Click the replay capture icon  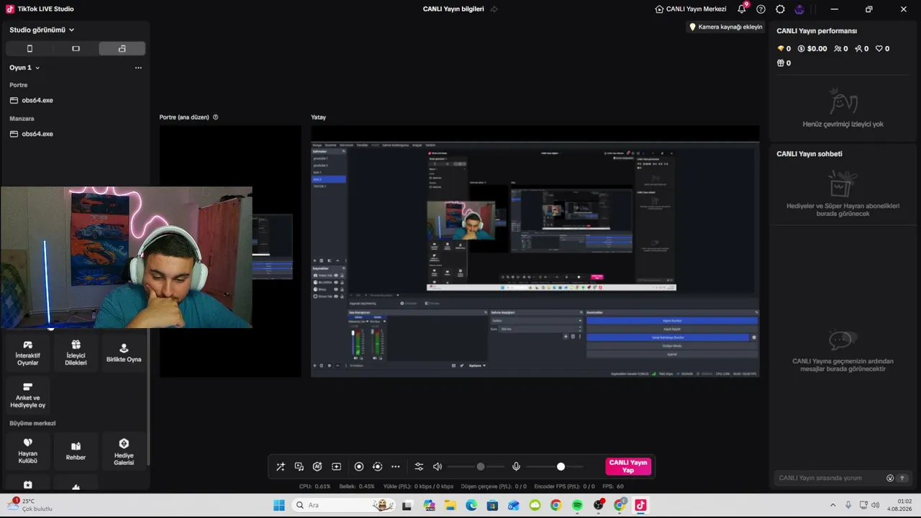[x=377, y=467]
